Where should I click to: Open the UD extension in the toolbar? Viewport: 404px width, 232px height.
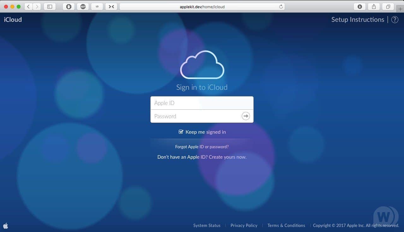[x=97, y=6]
